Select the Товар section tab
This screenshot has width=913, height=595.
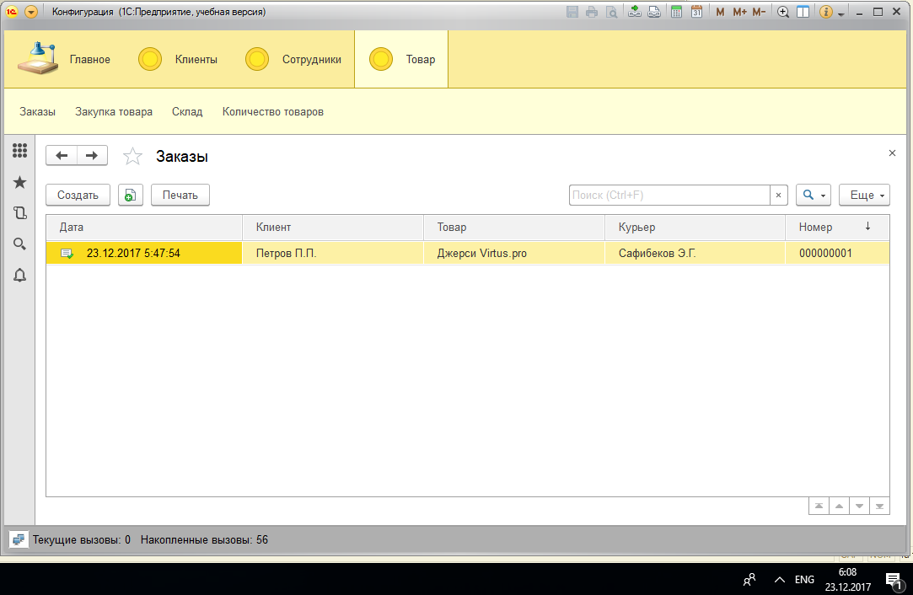click(x=402, y=59)
